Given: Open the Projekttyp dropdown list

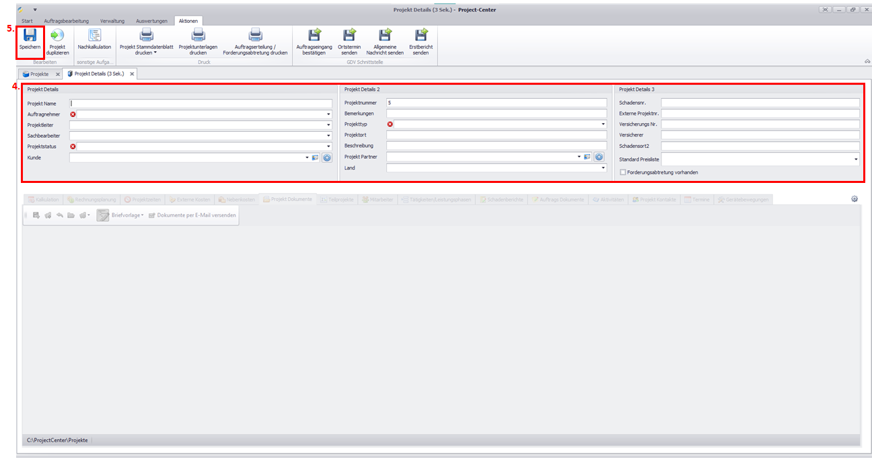Looking at the screenshot, I should click(604, 124).
